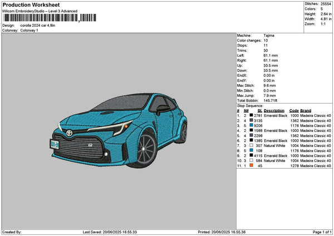Click the Color changes value '10'
Screen dimensions: 334x236
click(266, 41)
